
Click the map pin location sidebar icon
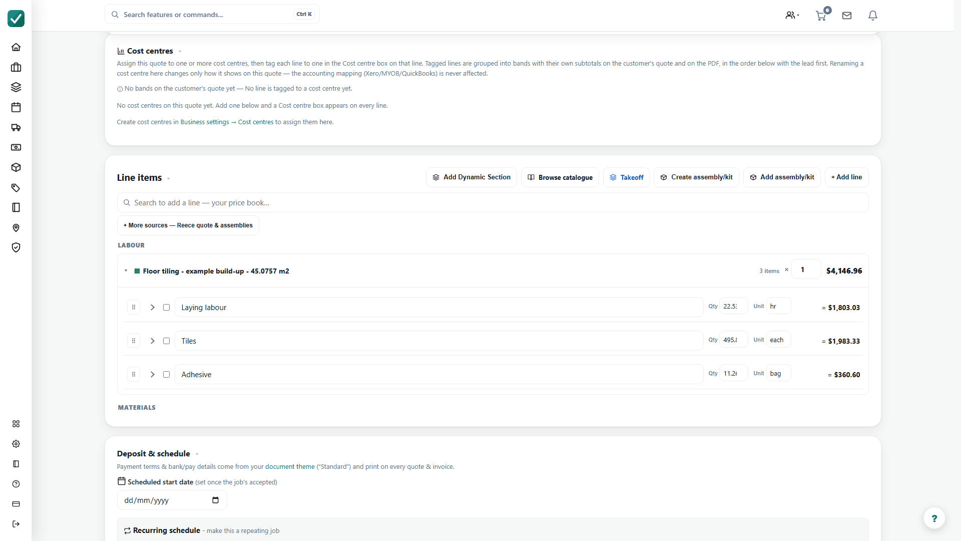pyautogui.click(x=16, y=228)
